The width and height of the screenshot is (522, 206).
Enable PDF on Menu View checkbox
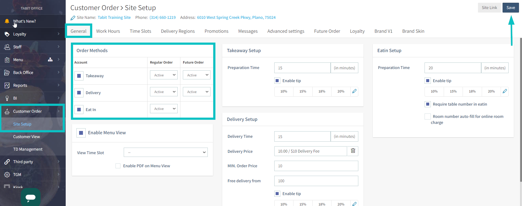118,166
